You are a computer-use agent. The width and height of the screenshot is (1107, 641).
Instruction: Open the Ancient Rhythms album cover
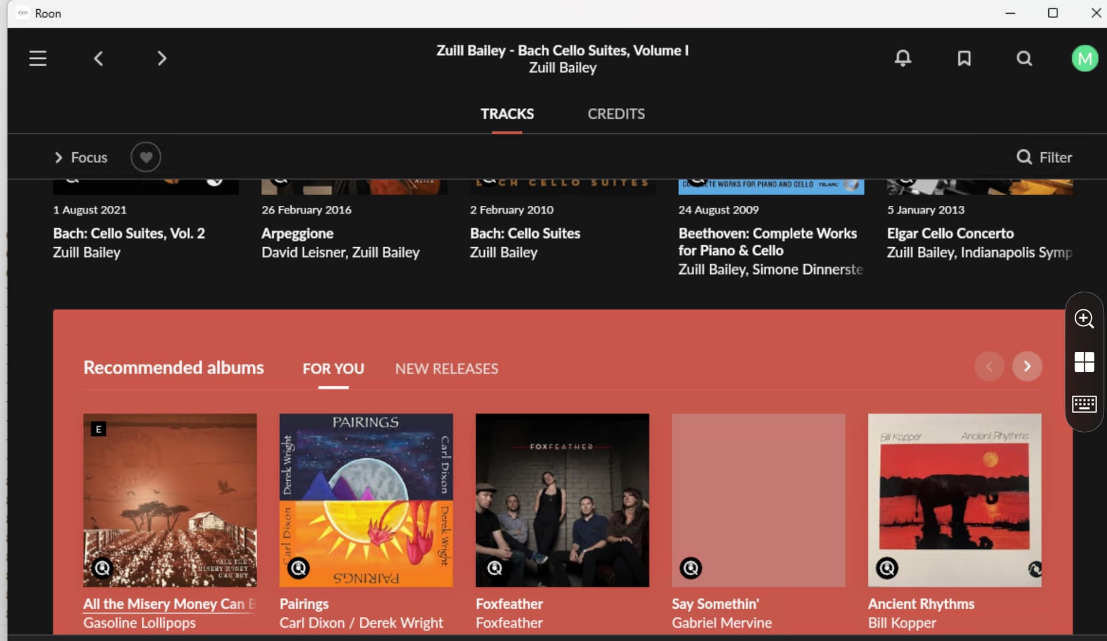(x=955, y=500)
